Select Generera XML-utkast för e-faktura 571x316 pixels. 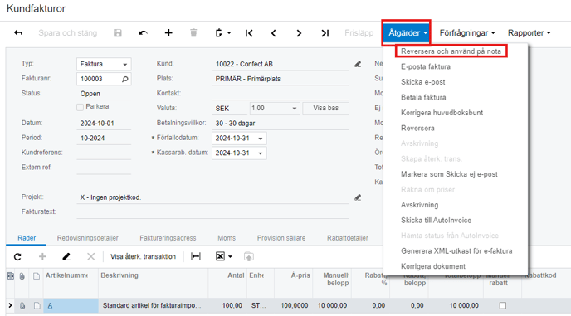click(x=456, y=250)
